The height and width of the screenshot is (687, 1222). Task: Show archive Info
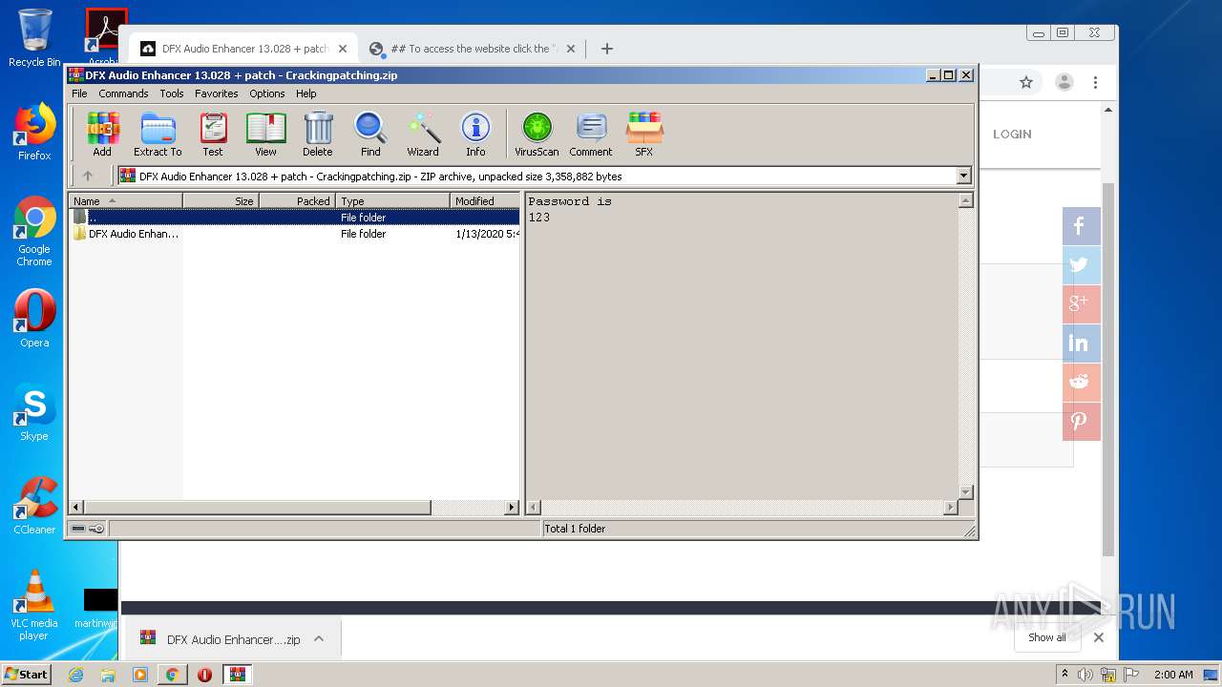(x=475, y=135)
